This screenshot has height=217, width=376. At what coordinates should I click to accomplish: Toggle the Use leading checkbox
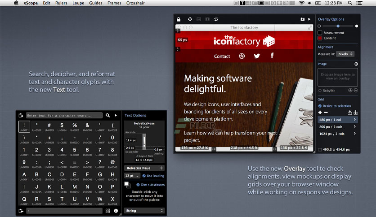[144, 176]
